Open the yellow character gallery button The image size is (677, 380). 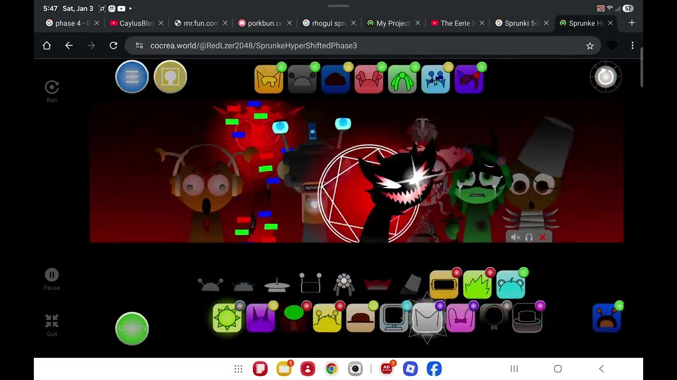(x=170, y=77)
